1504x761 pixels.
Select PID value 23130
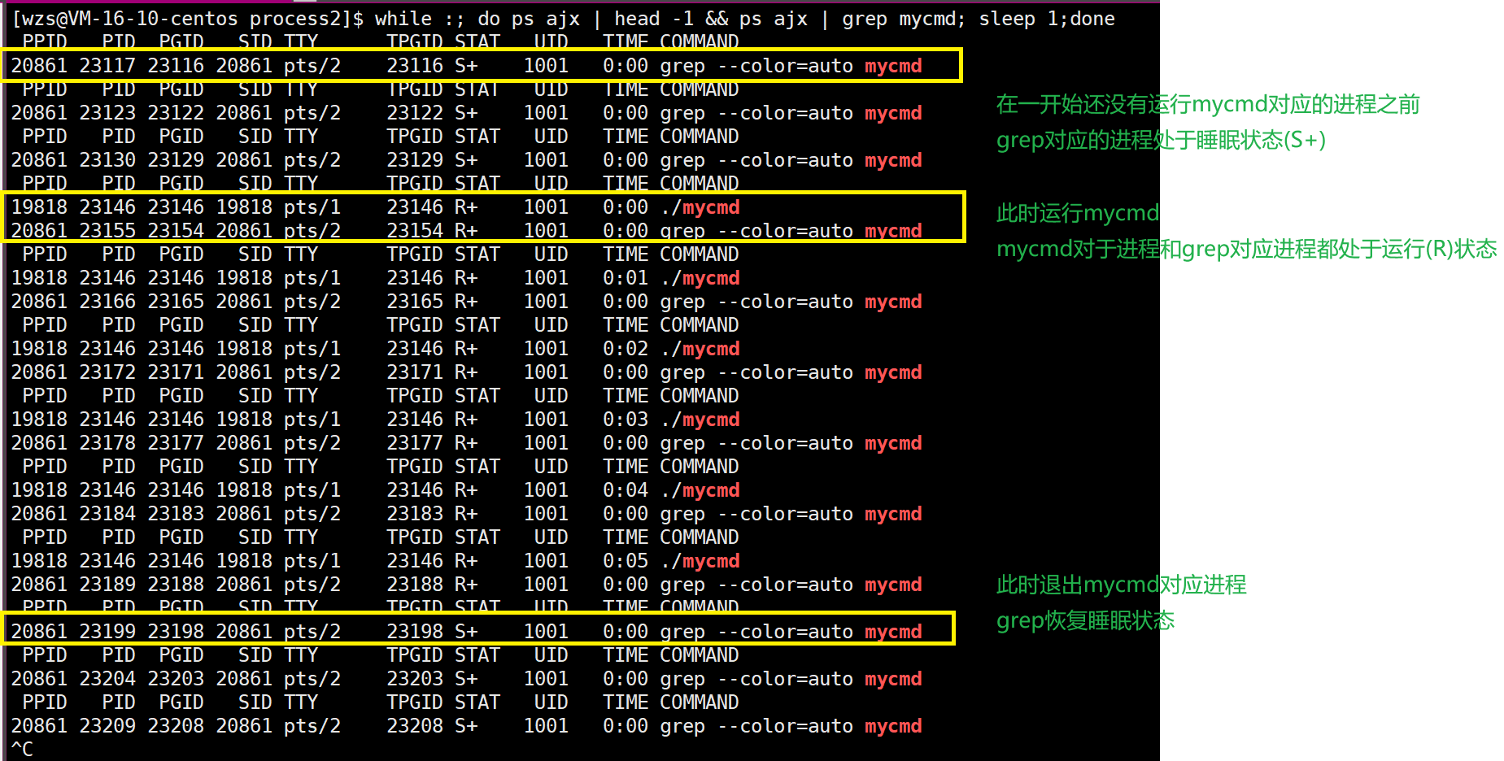(107, 160)
